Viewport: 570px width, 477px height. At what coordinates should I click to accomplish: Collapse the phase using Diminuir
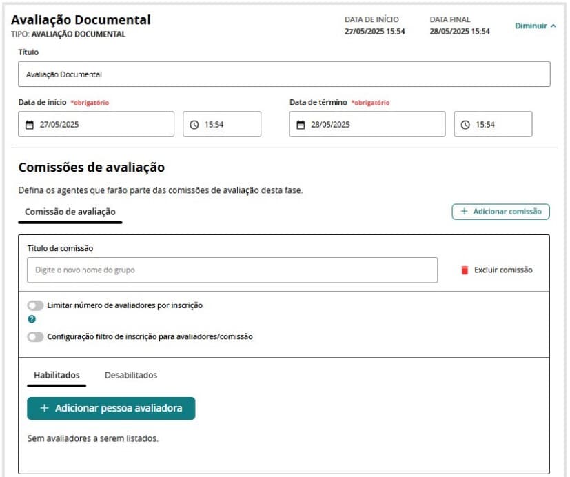point(536,26)
